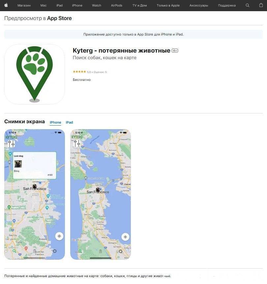Go to the Поддержка page
Viewport: 267px width, 284px height.
[227, 6]
